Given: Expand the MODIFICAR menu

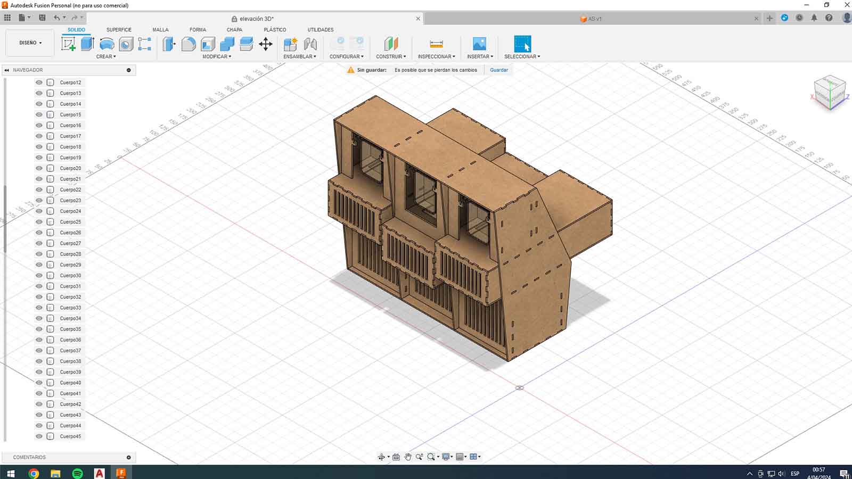Looking at the screenshot, I should pos(217,56).
